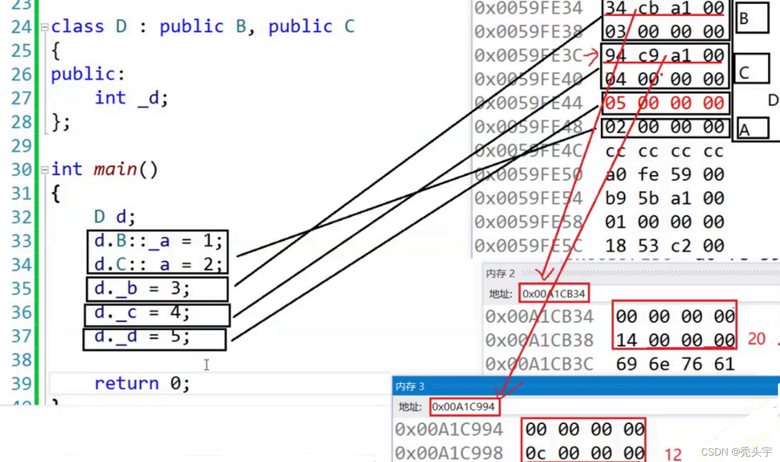The height and width of the screenshot is (462, 780).
Task: Place cursor on 'int main()' line
Action: click(104, 170)
